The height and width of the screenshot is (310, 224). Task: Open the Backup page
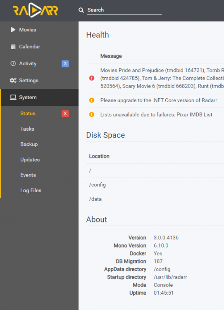pyautogui.click(x=29, y=144)
